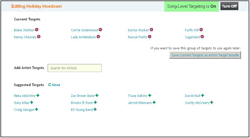This screenshot has height=138, width=250.
Task: Open the Carrie Underwood artist link
Action: (x=84, y=30)
